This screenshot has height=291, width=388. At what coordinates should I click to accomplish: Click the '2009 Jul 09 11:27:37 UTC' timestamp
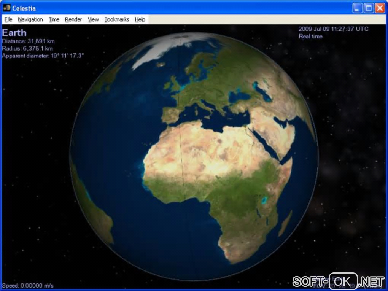pyautogui.click(x=333, y=29)
